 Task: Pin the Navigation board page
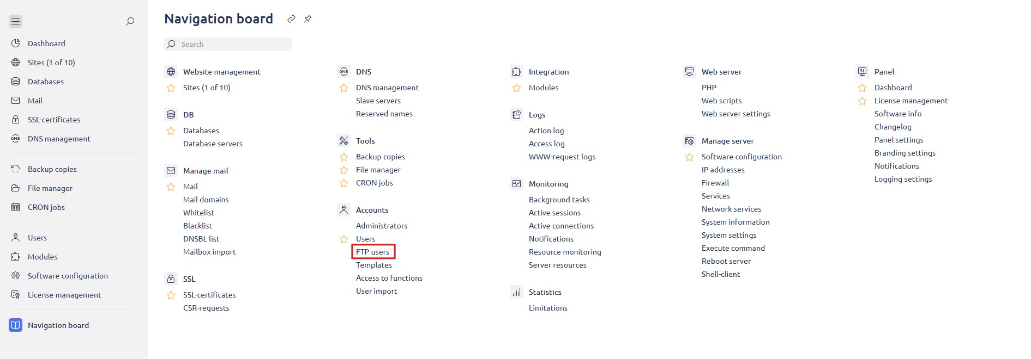pyautogui.click(x=308, y=19)
